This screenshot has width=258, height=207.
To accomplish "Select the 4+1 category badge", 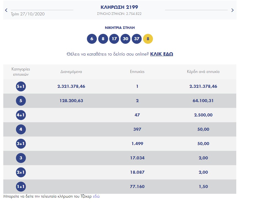I will 21,115.
